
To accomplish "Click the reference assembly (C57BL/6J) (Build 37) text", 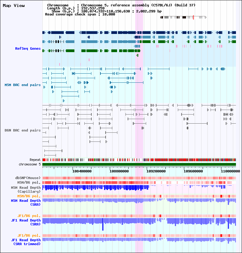I will 153,5.
